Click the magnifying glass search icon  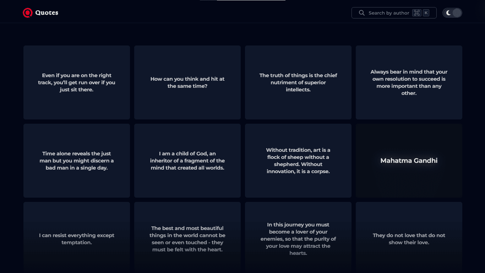pyautogui.click(x=362, y=13)
